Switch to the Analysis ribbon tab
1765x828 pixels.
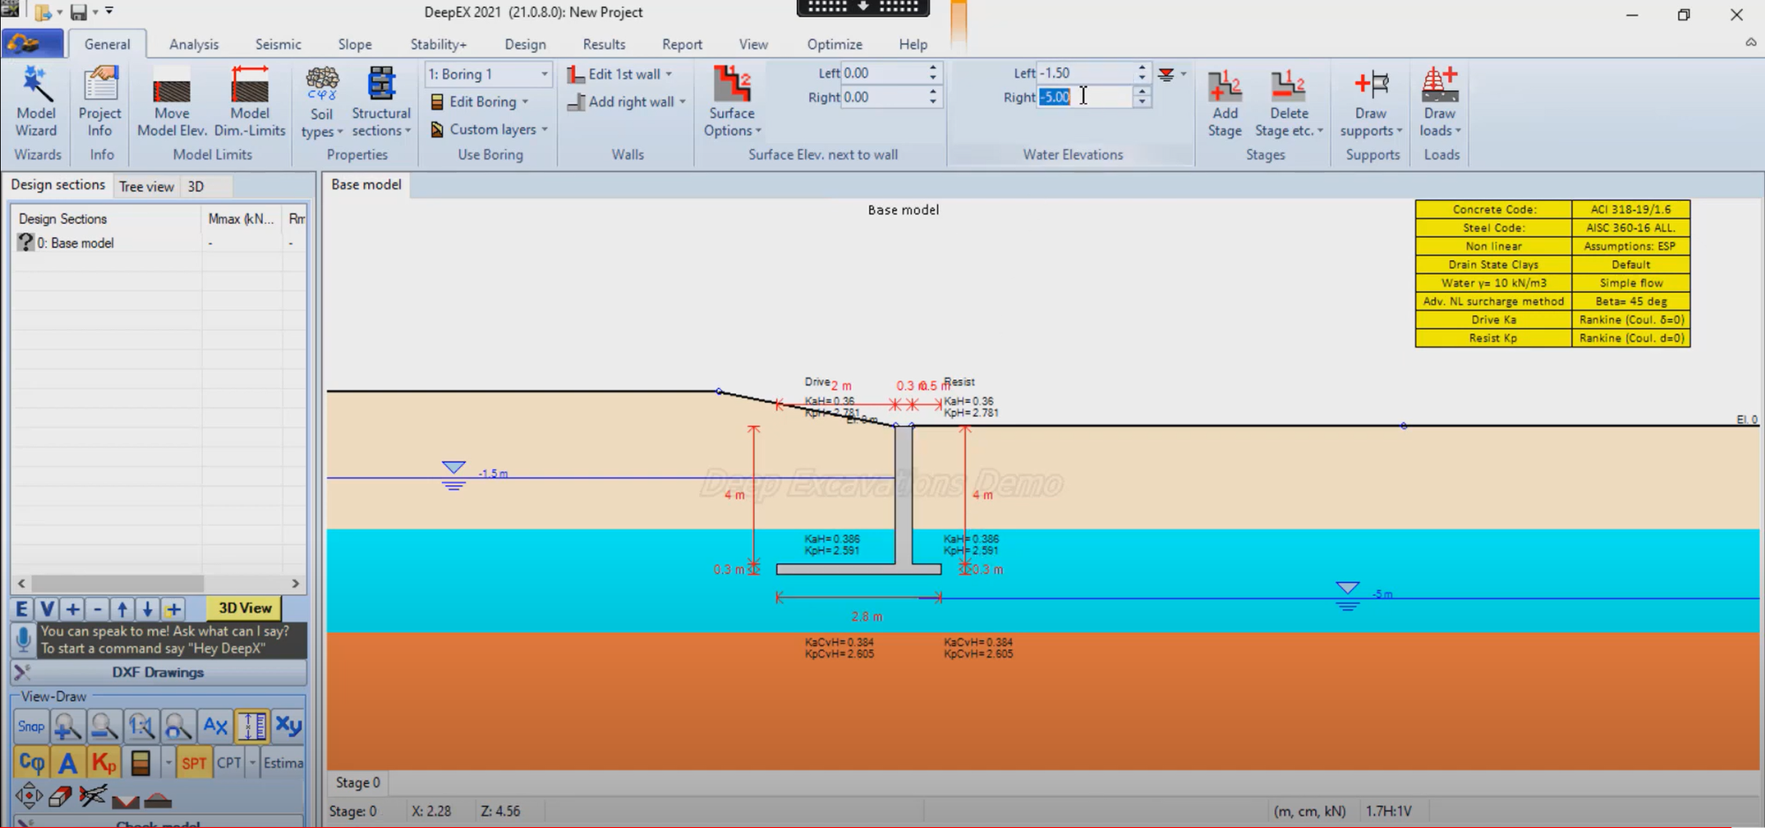point(194,44)
